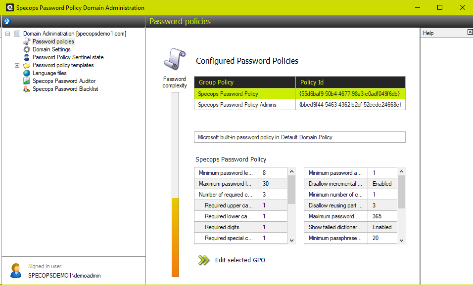Click the Password Policy Sentinel state icon
The height and width of the screenshot is (285, 473).
point(27,57)
